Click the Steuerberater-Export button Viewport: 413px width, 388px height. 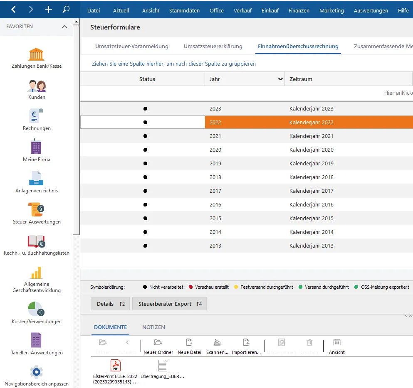[x=169, y=304]
